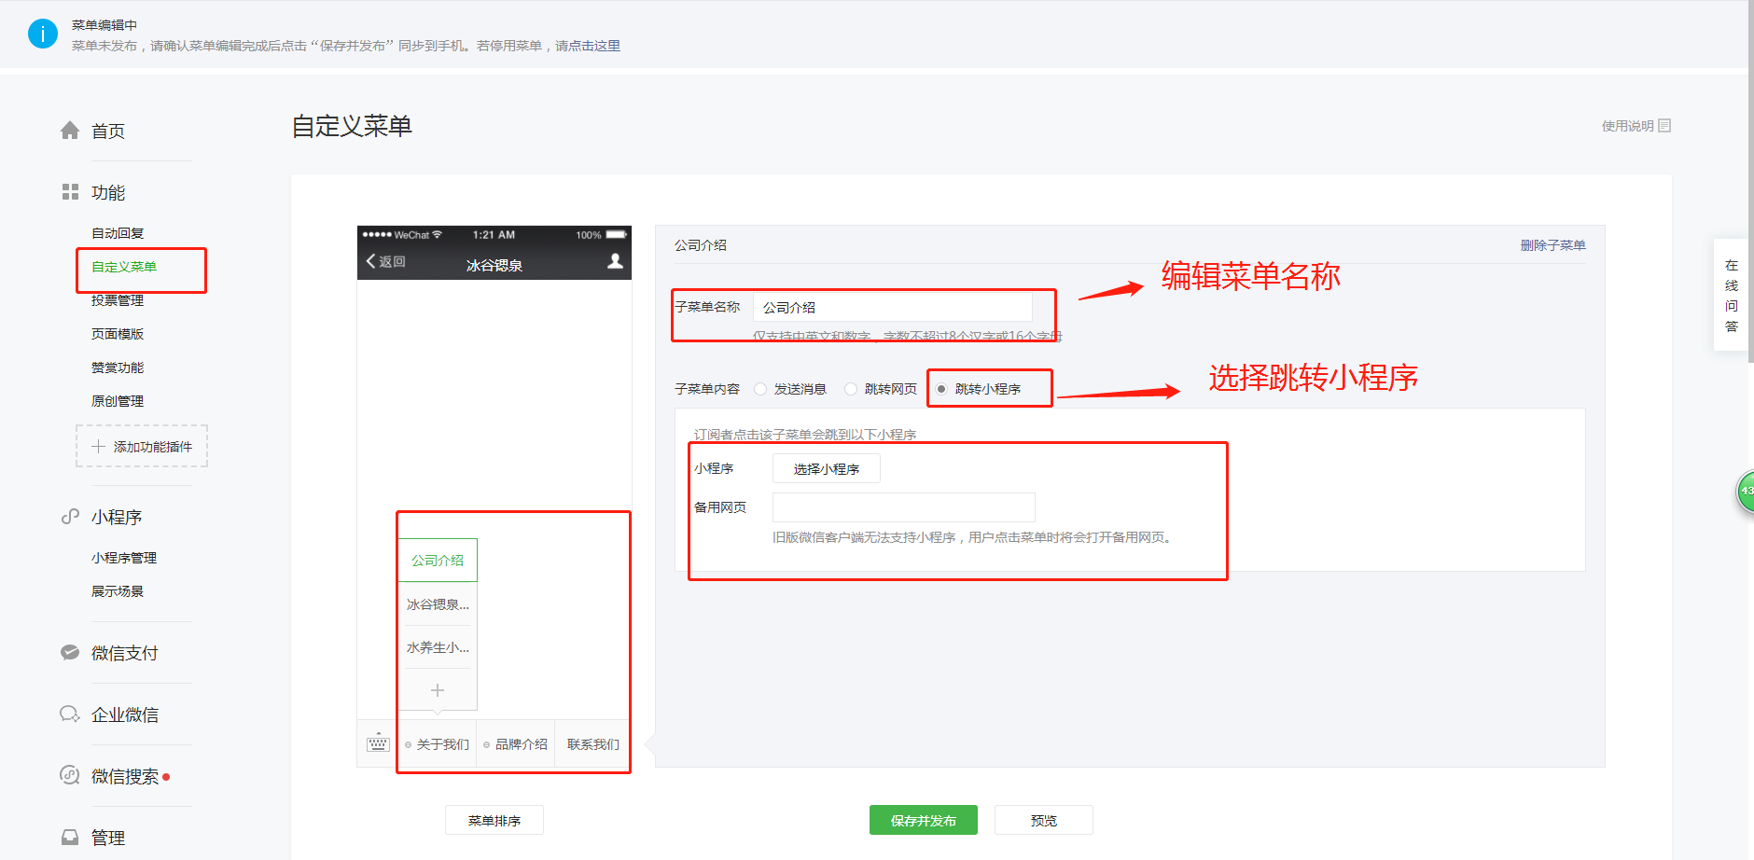Click the 备用网页 input field
Viewport: 1754px width, 860px height.
click(x=902, y=506)
